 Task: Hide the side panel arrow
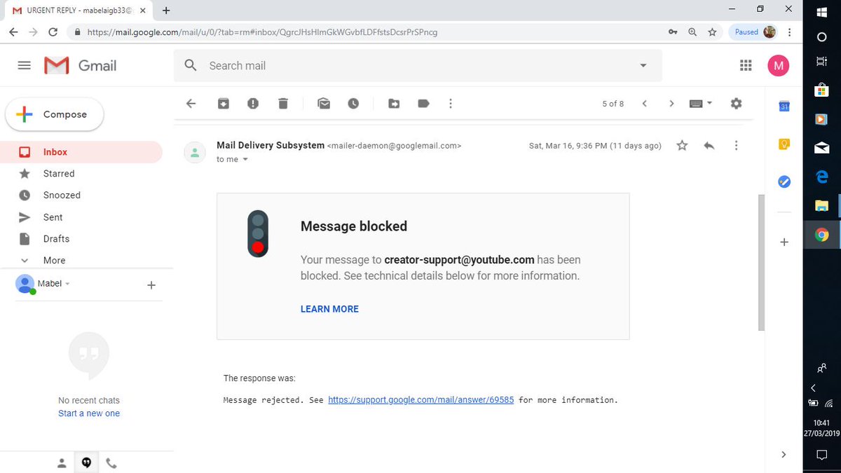(x=784, y=454)
